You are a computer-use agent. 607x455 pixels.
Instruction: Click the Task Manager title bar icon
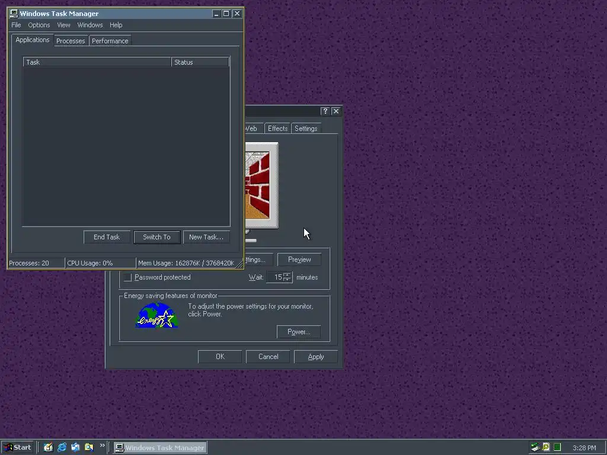pyautogui.click(x=14, y=14)
